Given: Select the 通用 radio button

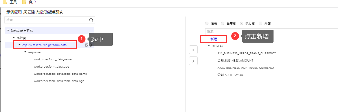Looking at the screenshot, I should tap(207, 23).
